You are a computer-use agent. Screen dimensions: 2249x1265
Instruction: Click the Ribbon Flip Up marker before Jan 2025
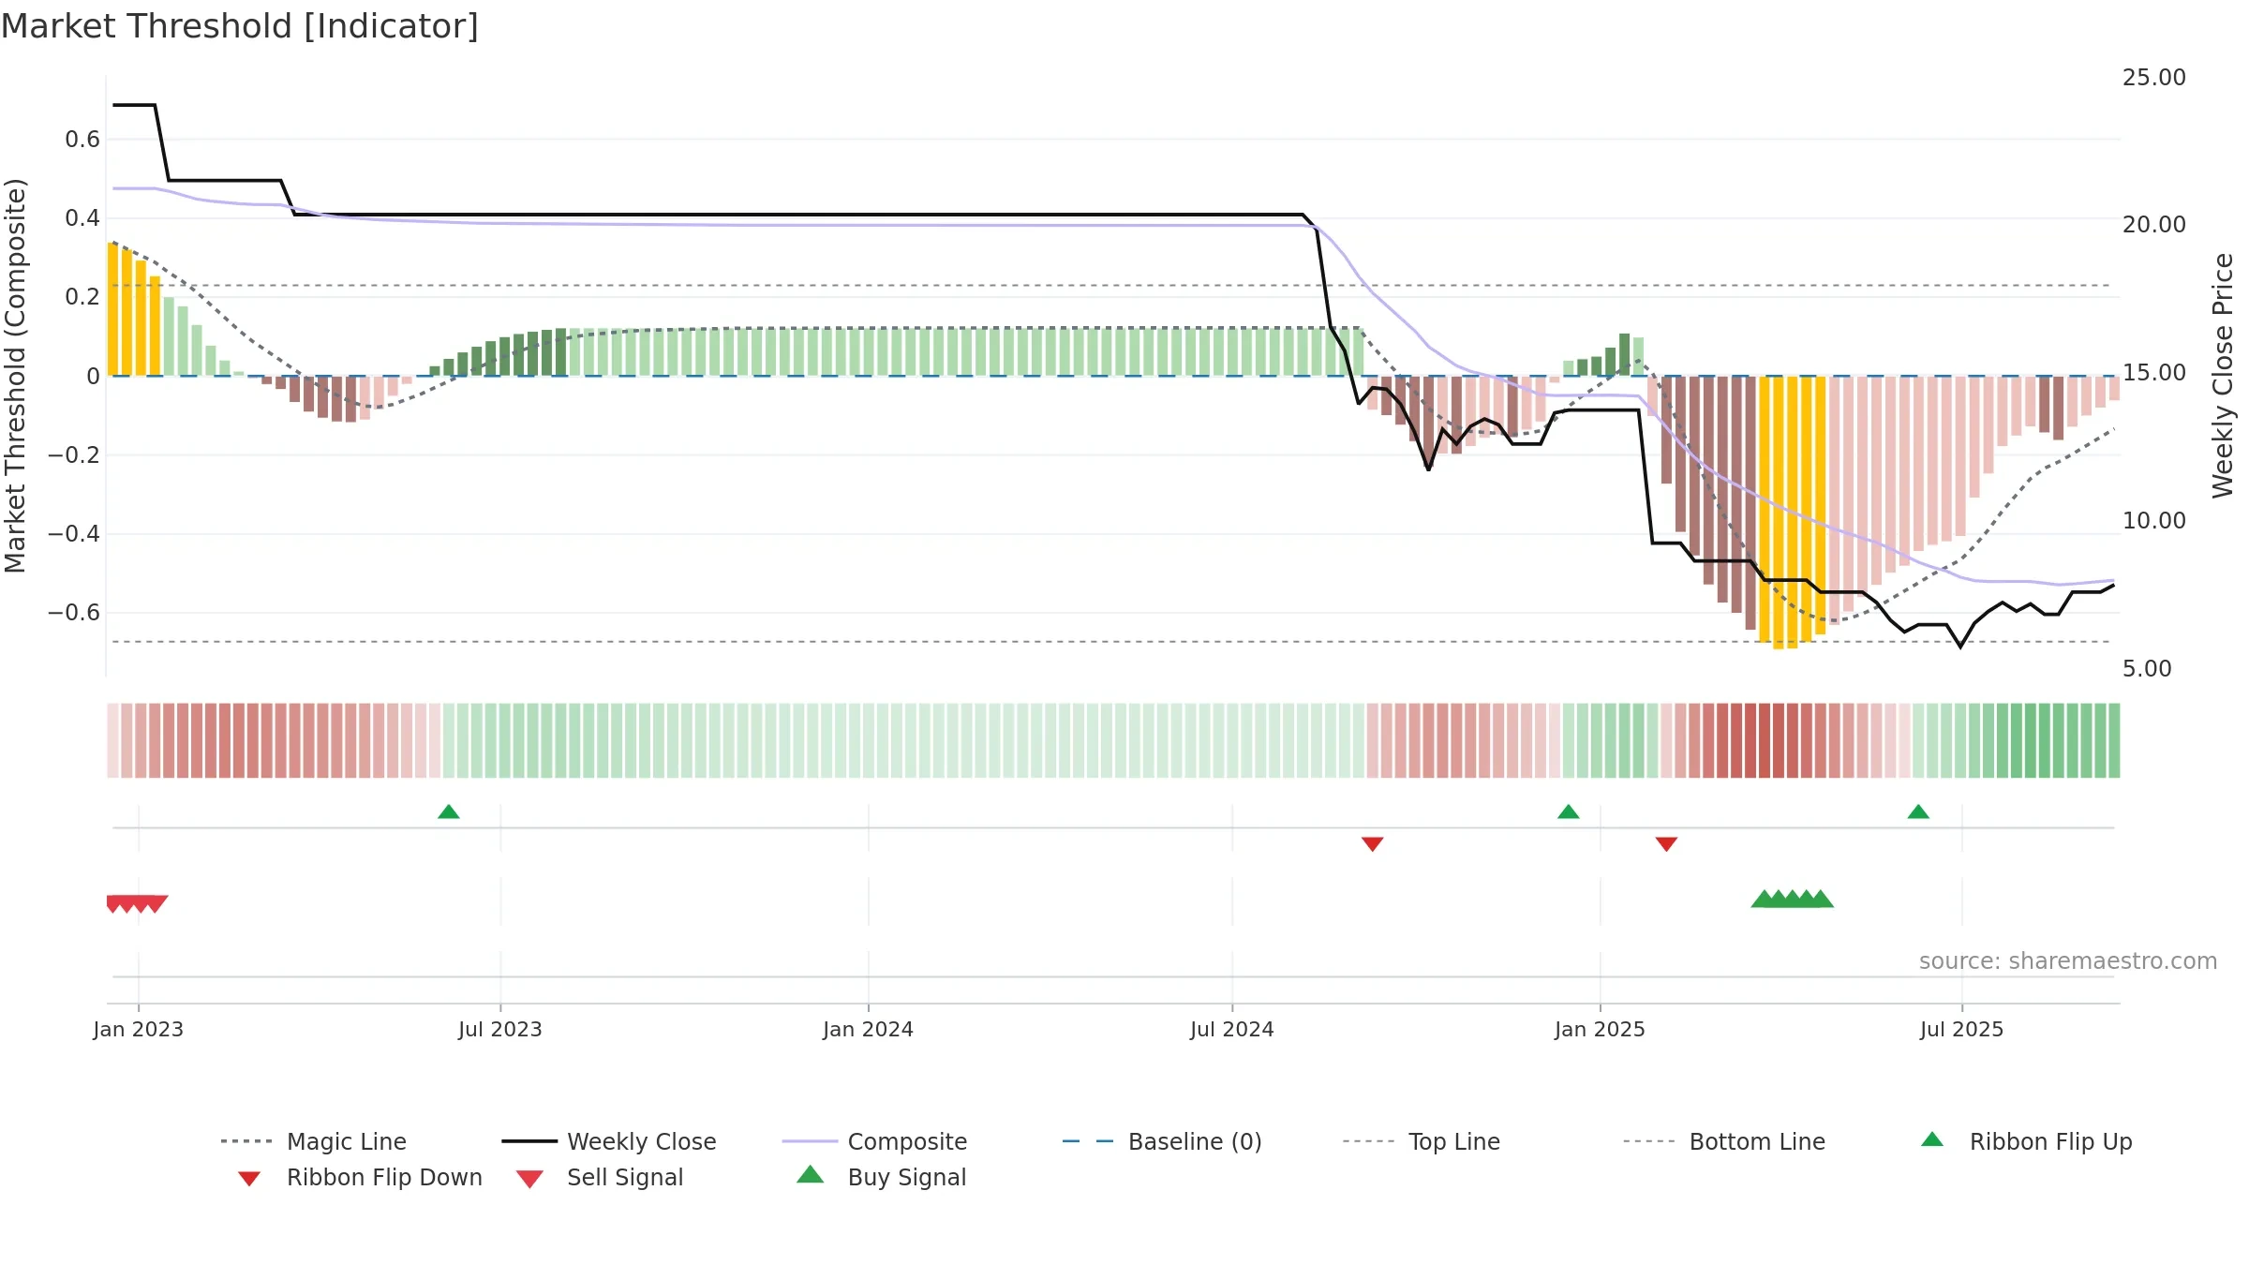(x=1569, y=811)
